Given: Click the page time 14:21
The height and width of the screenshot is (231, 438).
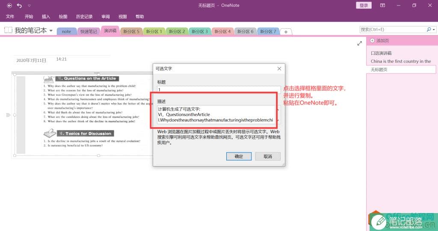Looking at the screenshot, I should pos(62,59).
